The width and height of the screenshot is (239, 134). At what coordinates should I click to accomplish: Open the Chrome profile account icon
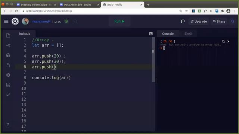(228, 11)
